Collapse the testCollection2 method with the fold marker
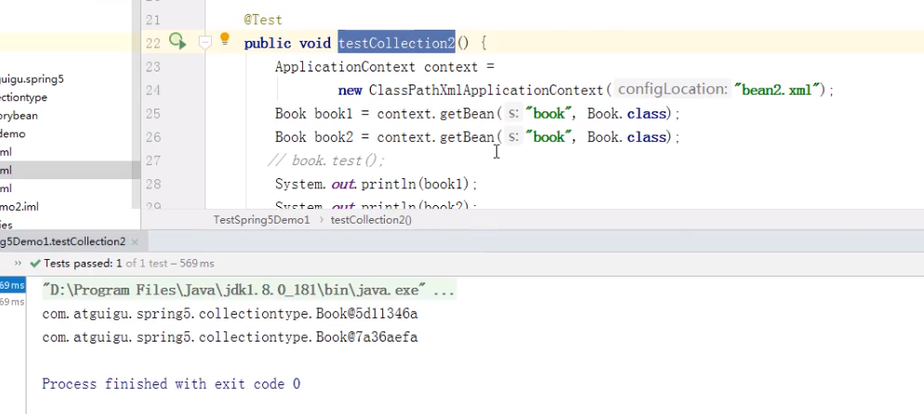Viewport: 924px width, 414px height. click(205, 43)
